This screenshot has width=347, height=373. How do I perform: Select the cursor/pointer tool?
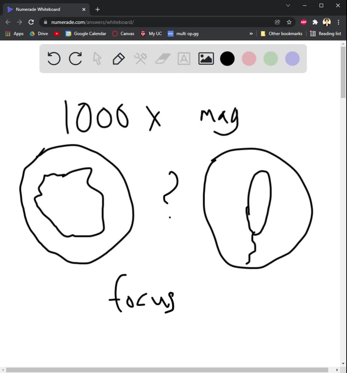pos(97,58)
